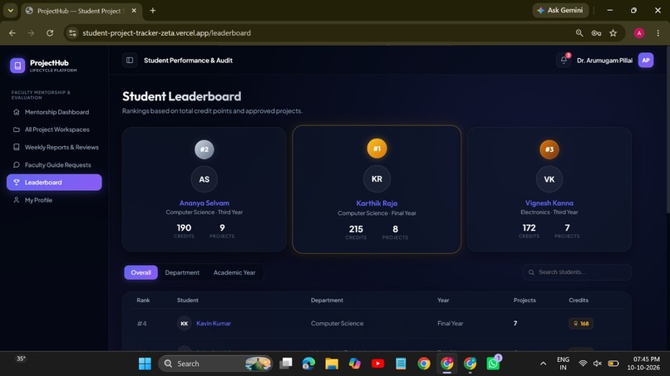
Task: Click the taskbar Search box
Action: [x=215, y=364]
